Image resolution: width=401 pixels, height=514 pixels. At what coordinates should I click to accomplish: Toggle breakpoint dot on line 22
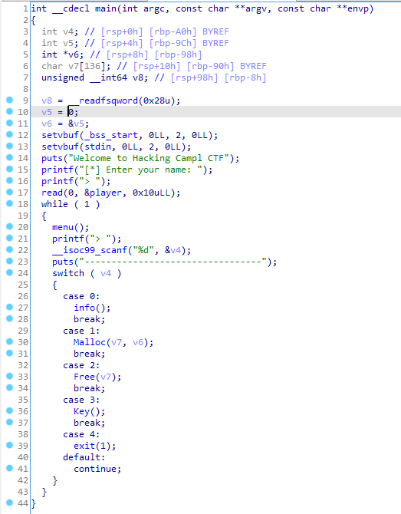(9, 249)
